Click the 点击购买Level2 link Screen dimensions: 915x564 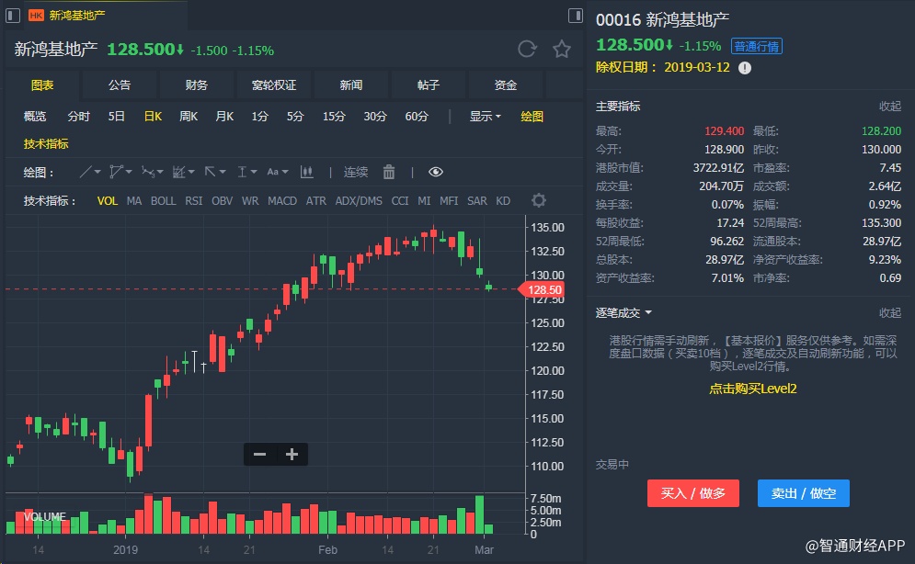(x=752, y=389)
